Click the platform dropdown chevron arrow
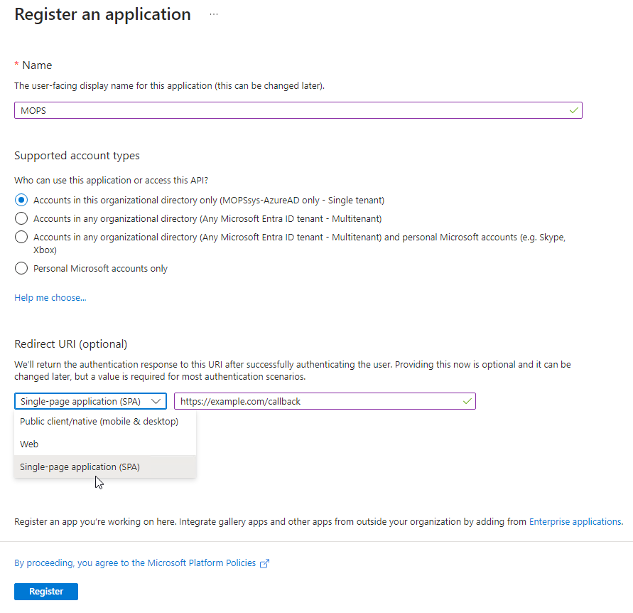The width and height of the screenshot is (633, 613). 156,401
